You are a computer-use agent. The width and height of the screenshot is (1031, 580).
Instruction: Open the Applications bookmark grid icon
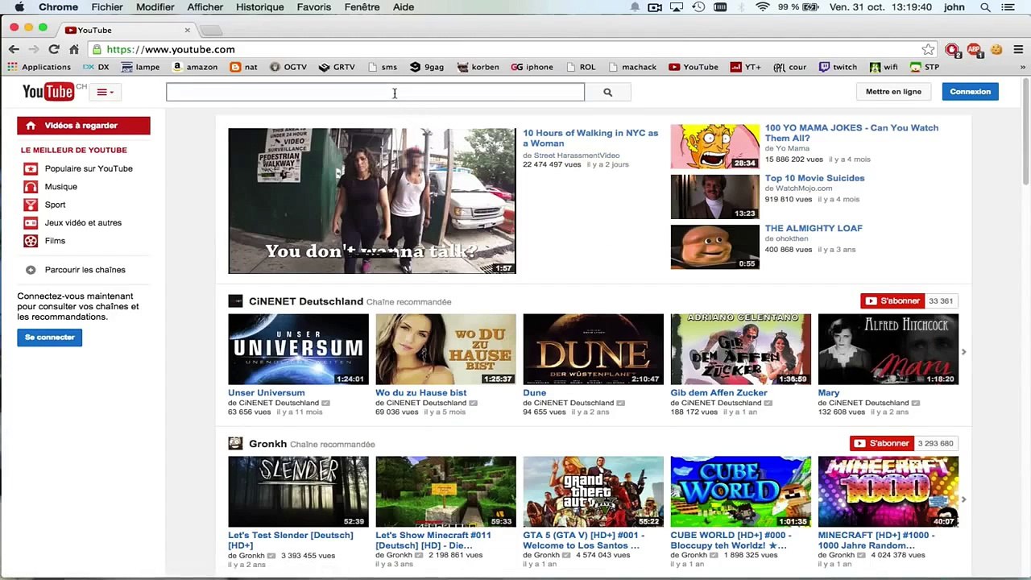click(13, 67)
